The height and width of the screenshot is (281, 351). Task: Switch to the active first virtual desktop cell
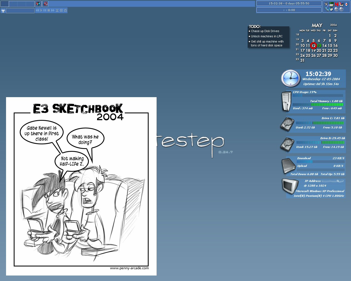[5, 4]
